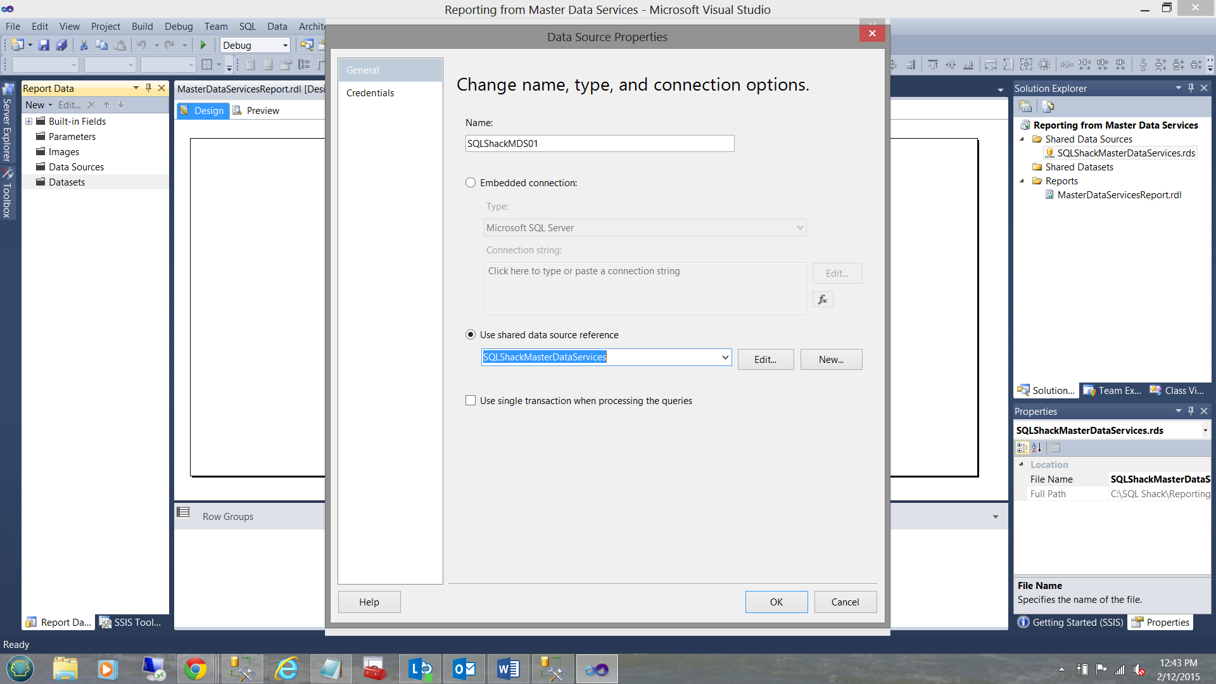Switch to the Credentials page

tap(370, 93)
